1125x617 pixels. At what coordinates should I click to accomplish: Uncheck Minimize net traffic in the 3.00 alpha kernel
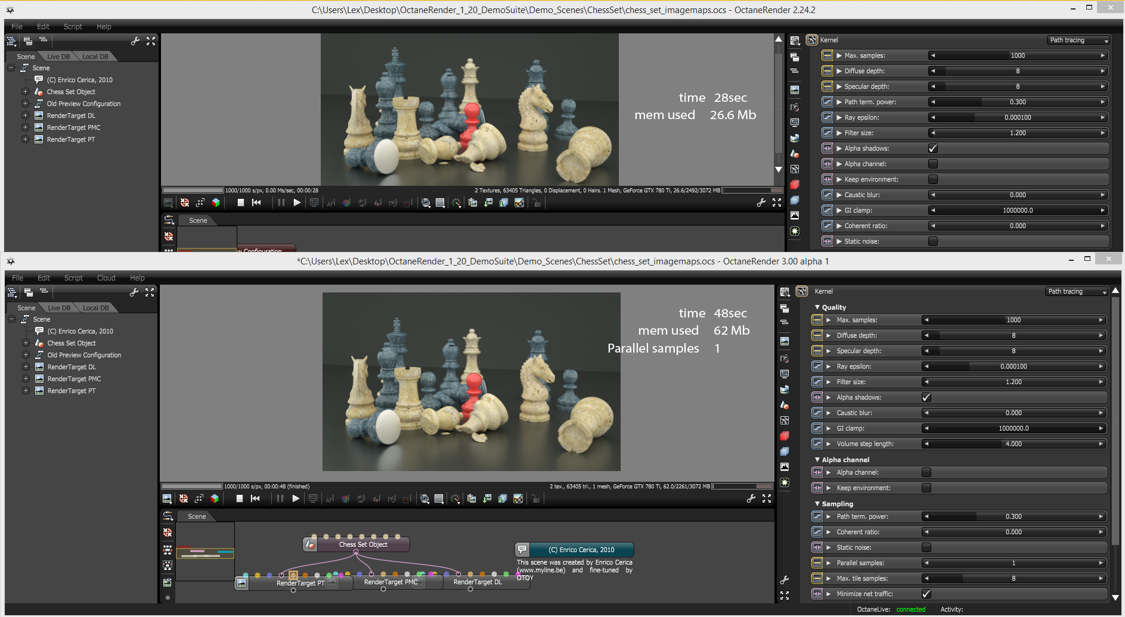(926, 594)
